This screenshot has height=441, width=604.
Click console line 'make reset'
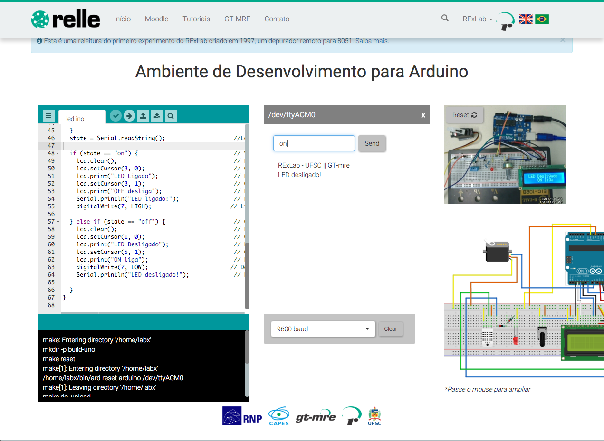click(59, 359)
